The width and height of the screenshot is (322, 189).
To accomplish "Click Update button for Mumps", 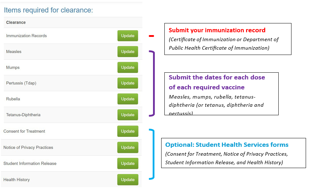I will (x=127, y=67).
